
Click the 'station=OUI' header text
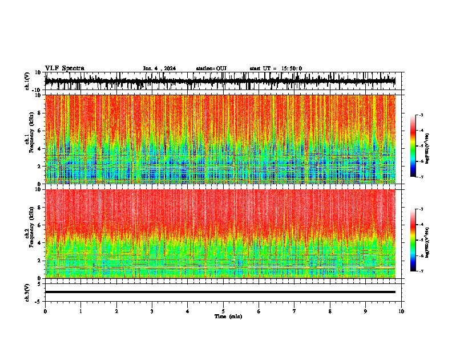pyautogui.click(x=211, y=68)
